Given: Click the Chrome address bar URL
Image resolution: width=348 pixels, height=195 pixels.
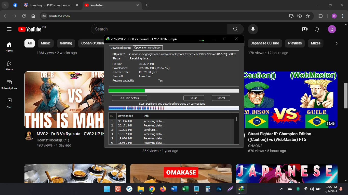Looking at the screenshot, I should (x=59, y=16).
